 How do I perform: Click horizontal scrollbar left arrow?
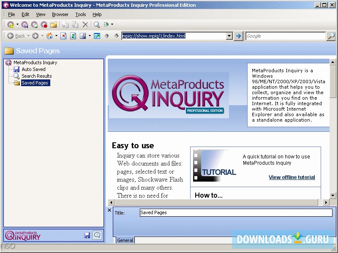click(x=111, y=202)
